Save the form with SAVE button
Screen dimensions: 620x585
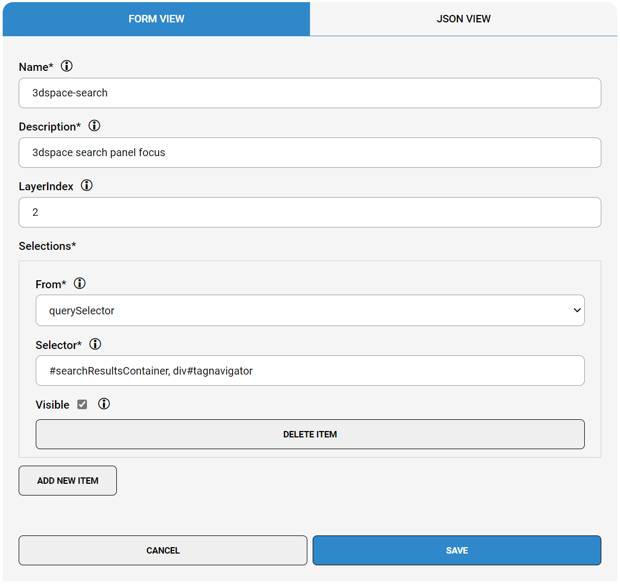tap(457, 550)
